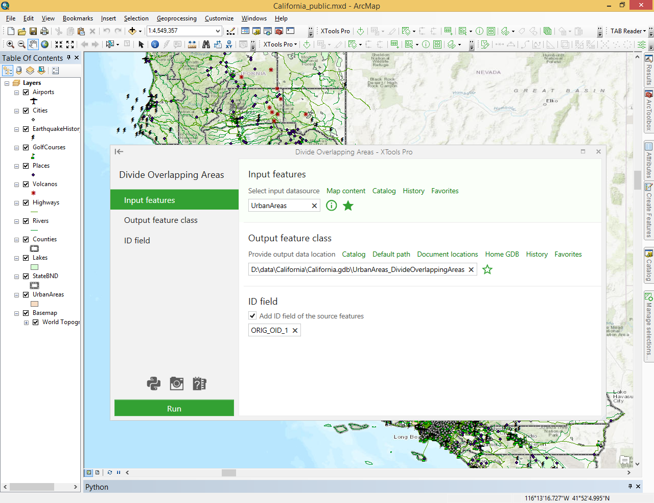Screen dimensions: 654x503
Task: Click the outlined star beside the output path
Action: tap(487, 269)
